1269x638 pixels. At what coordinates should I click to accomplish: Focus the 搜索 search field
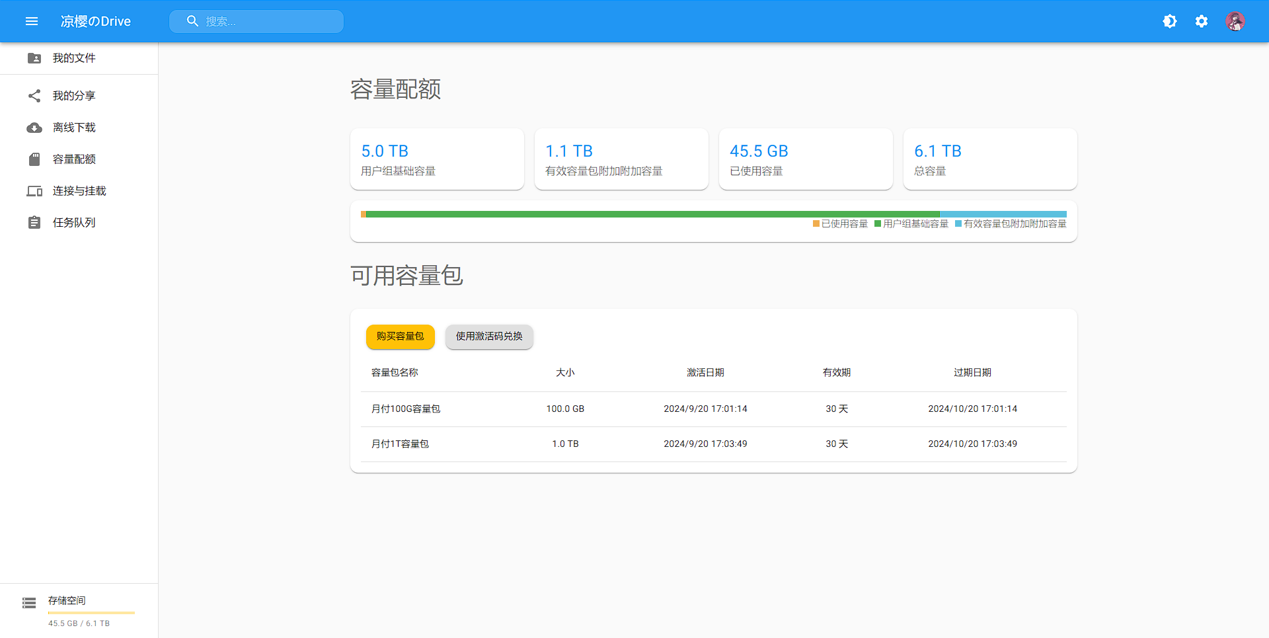(x=256, y=21)
